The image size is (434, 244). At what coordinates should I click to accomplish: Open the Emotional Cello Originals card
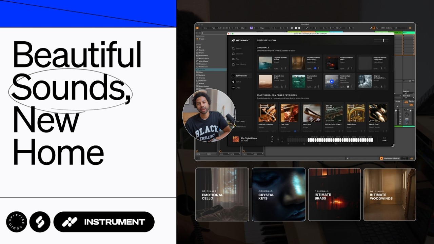click(x=222, y=194)
